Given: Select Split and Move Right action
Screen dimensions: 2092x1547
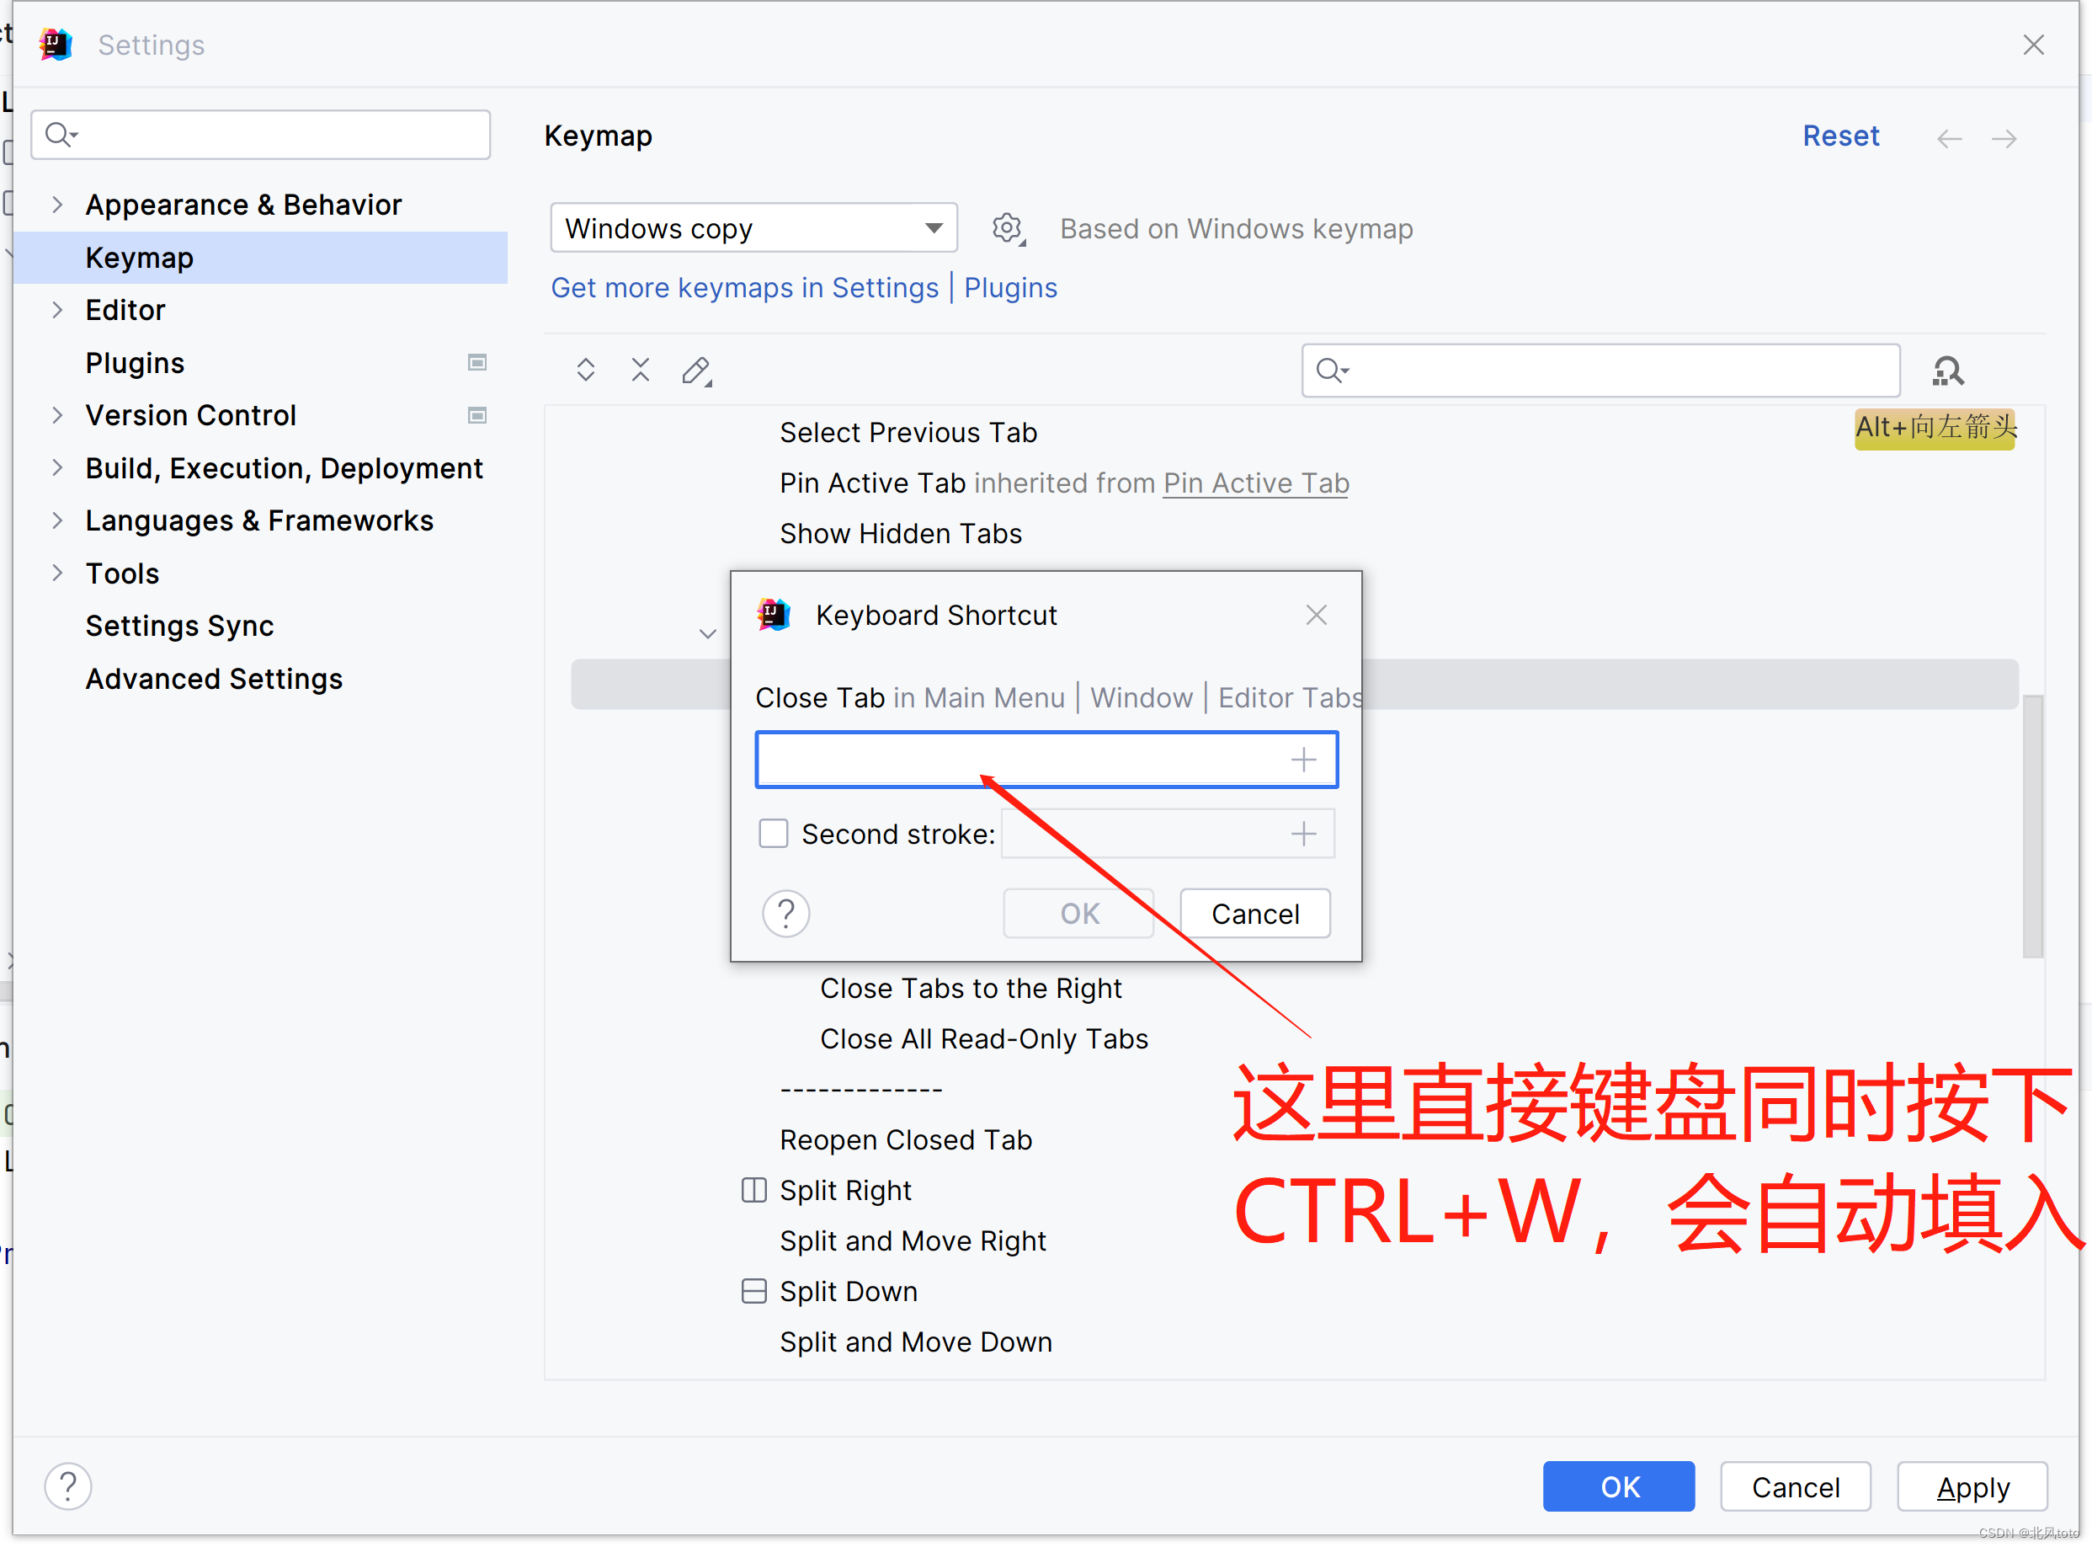Looking at the screenshot, I should click(913, 1241).
